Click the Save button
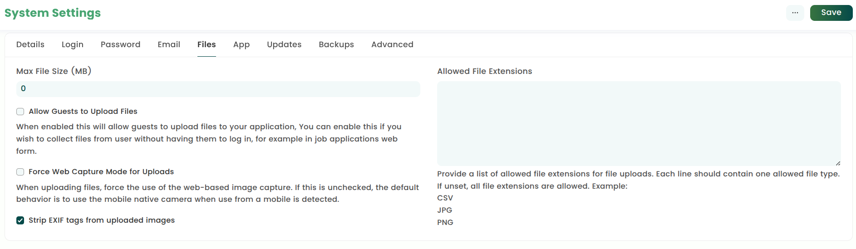Screen dimensions: 856x249 tap(831, 13)
